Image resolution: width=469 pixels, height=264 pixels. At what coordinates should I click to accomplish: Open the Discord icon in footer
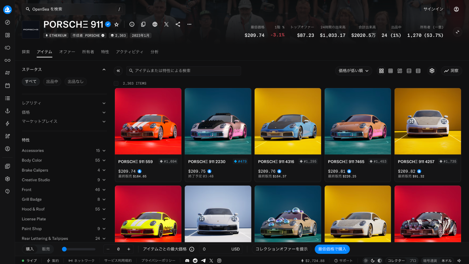coord(187,260)
